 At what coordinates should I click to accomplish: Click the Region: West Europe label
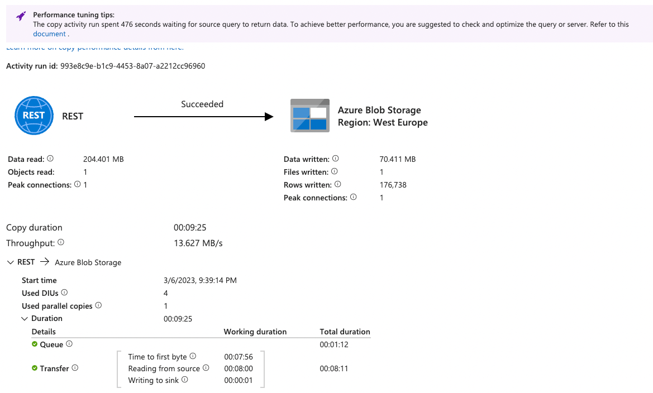383,122
